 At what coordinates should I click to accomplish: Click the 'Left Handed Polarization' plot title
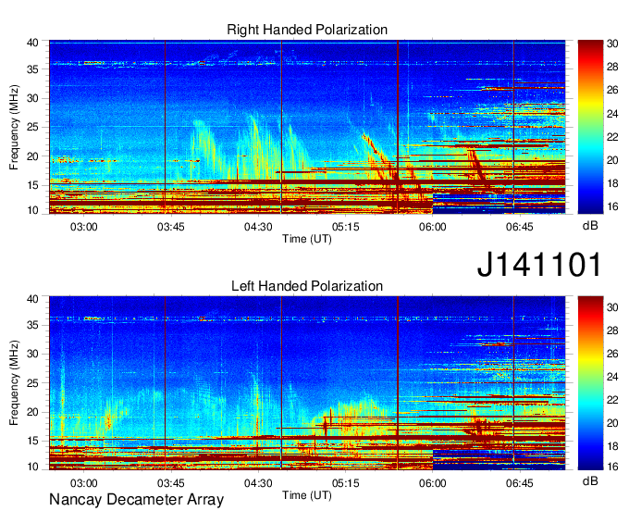coord(307,286)
